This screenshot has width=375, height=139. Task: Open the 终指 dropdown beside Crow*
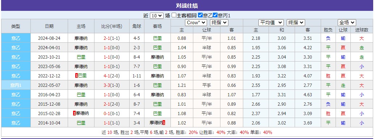click(x=219, y=23)
